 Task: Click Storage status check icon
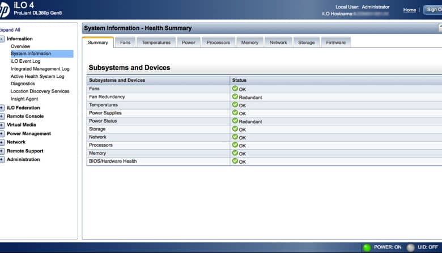click(235, 129)
